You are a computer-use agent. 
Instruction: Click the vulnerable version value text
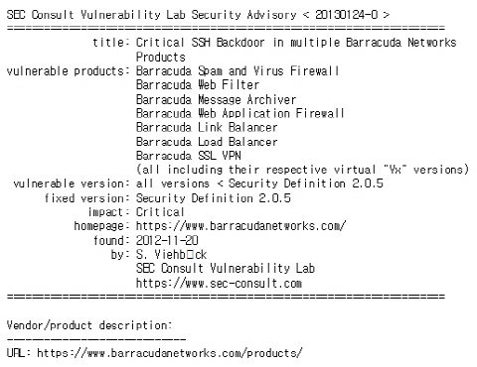click(259, 183)
